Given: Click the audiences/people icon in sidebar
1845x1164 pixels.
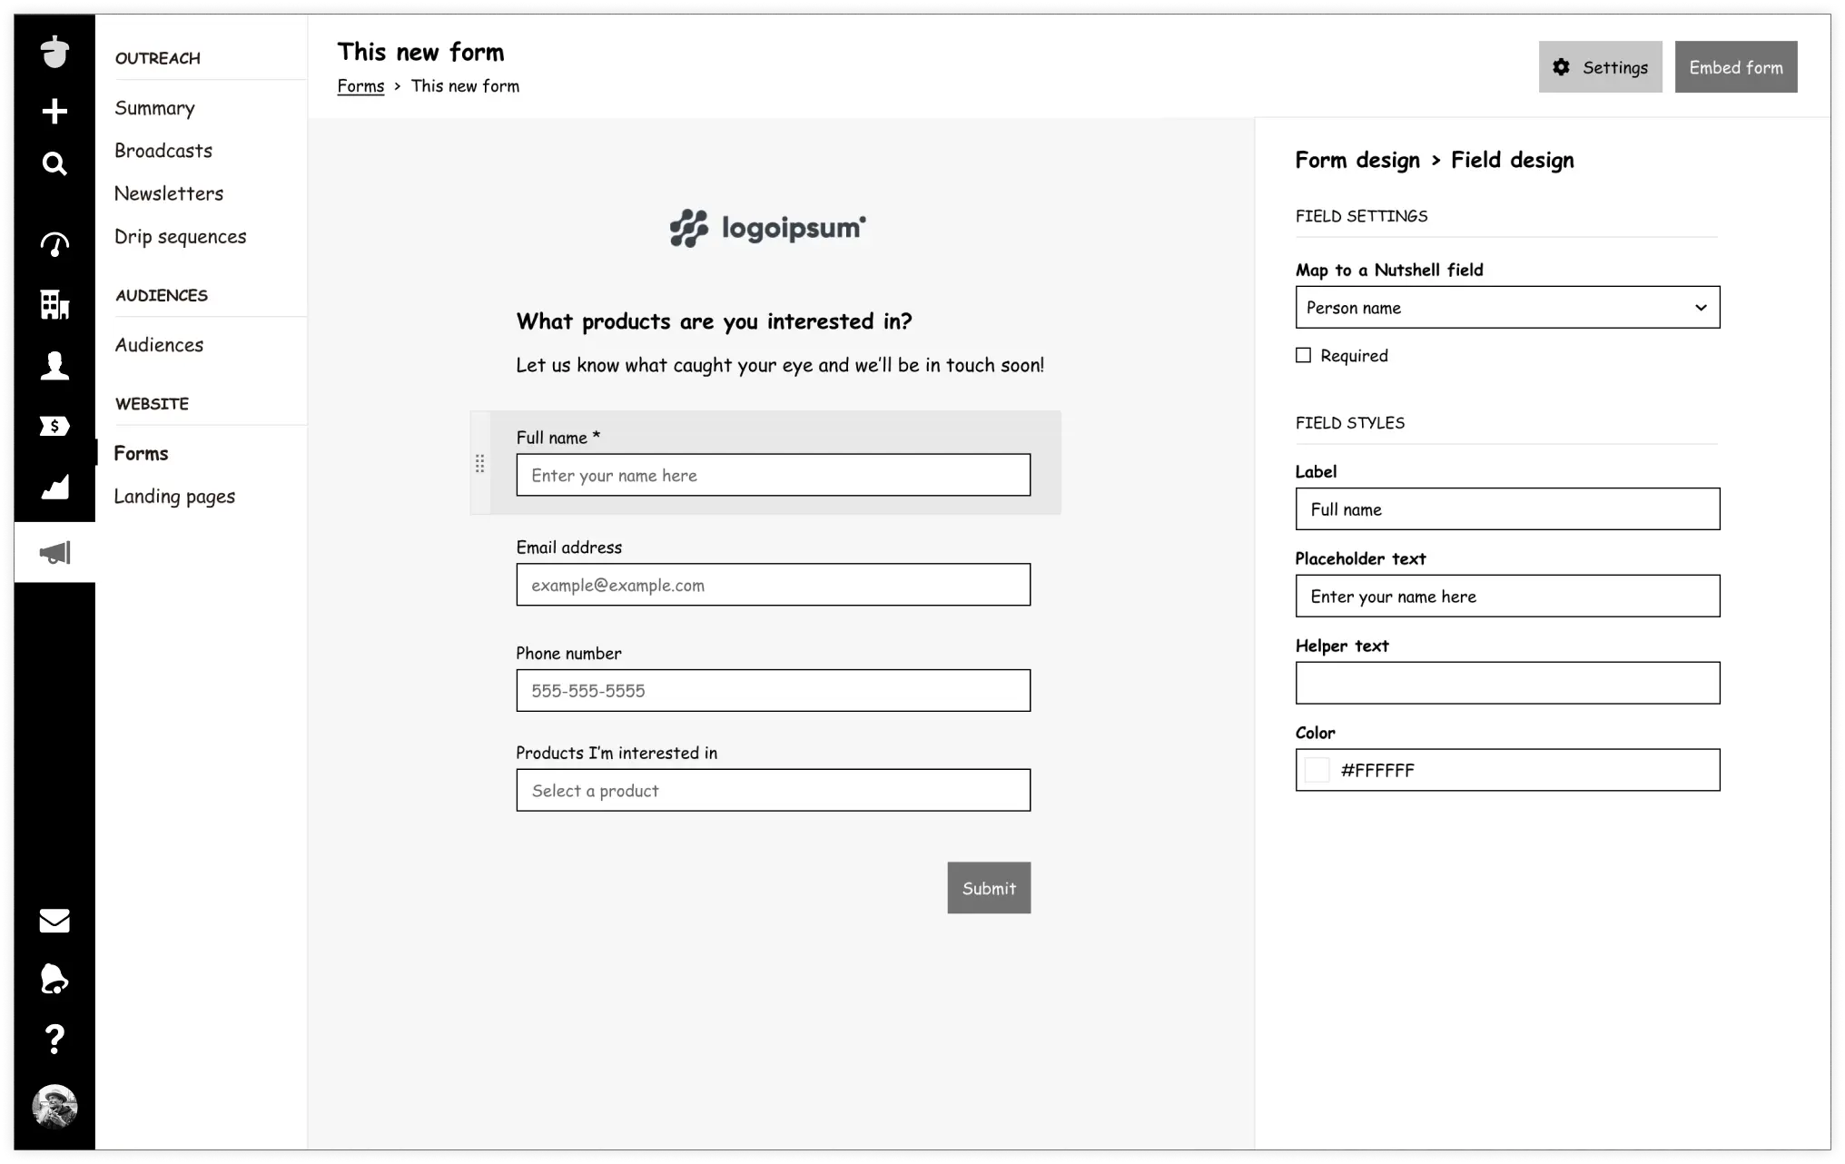Looking at the screenshot, I should pyautogui.click(x=55, y=365).
